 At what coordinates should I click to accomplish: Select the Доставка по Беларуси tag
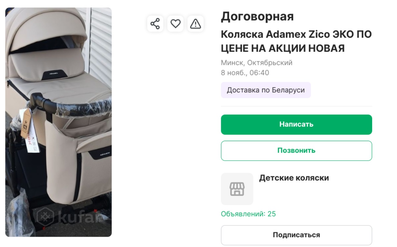click(x=266, y=90)
